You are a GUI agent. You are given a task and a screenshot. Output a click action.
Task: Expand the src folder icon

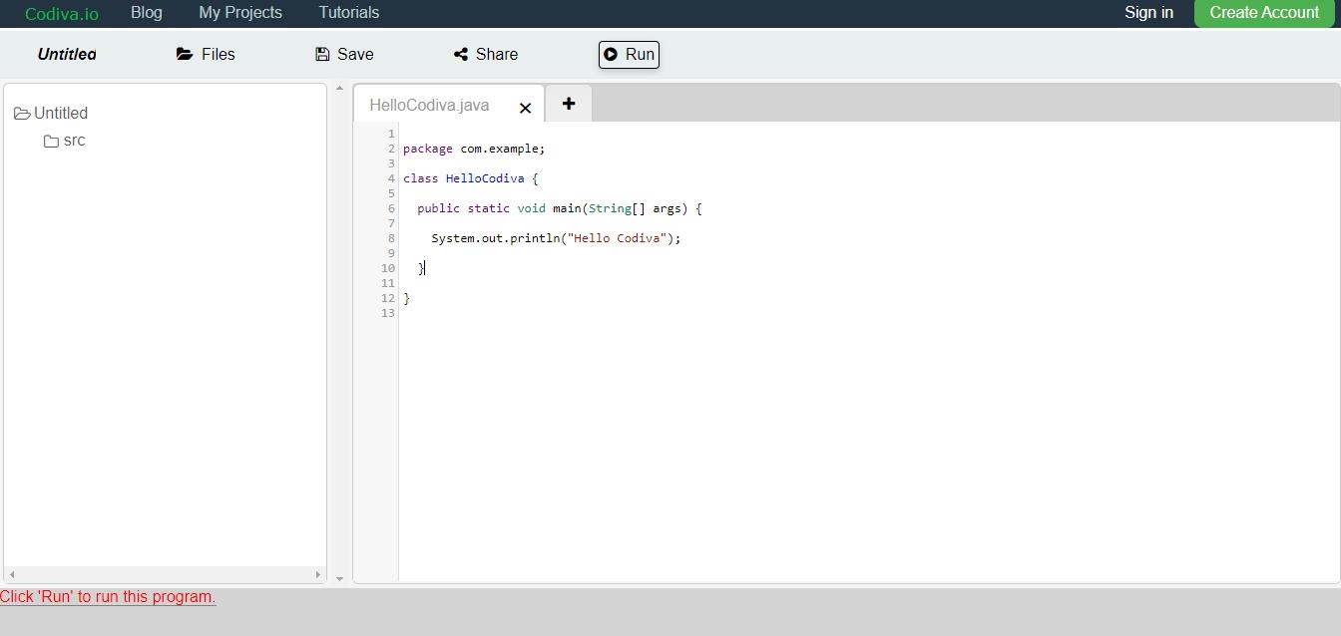pyautogui.click(x=51, y=141)
